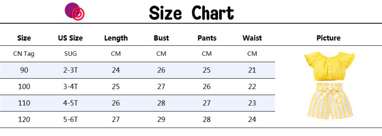Select the Pants column header
This screenshot has height=136, width=382.
click(x=207, y=38)
